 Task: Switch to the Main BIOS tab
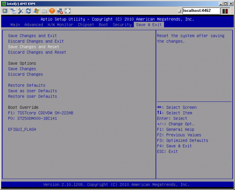pyautogui.click(x=15, y=24)
